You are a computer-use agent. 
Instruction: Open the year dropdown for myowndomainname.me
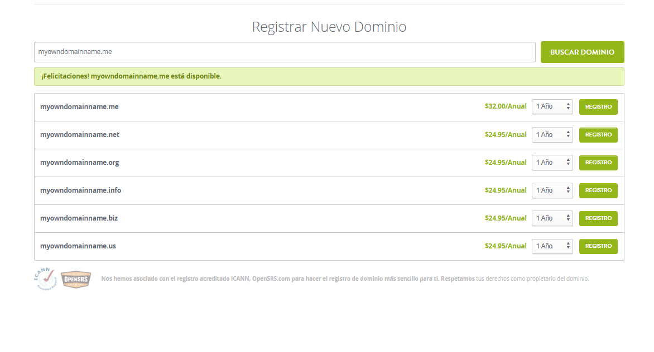(552, 106)
